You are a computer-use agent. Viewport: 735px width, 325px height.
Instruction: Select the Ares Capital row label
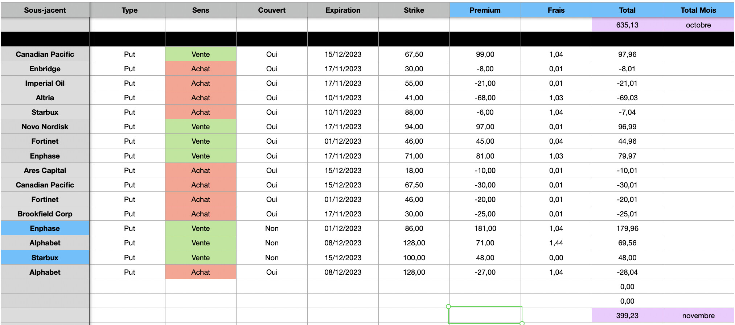pos(45,170)
